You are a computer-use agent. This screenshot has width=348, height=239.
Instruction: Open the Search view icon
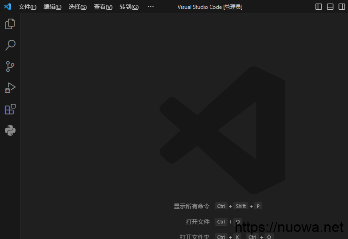tap(10, 45)
